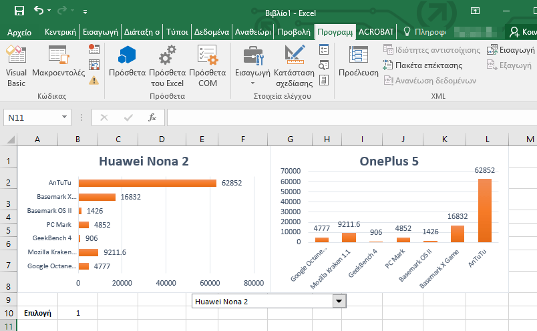Click the XML Εξαγωγή export button
This screenshot has height=331, width=537.
(509, 65)
